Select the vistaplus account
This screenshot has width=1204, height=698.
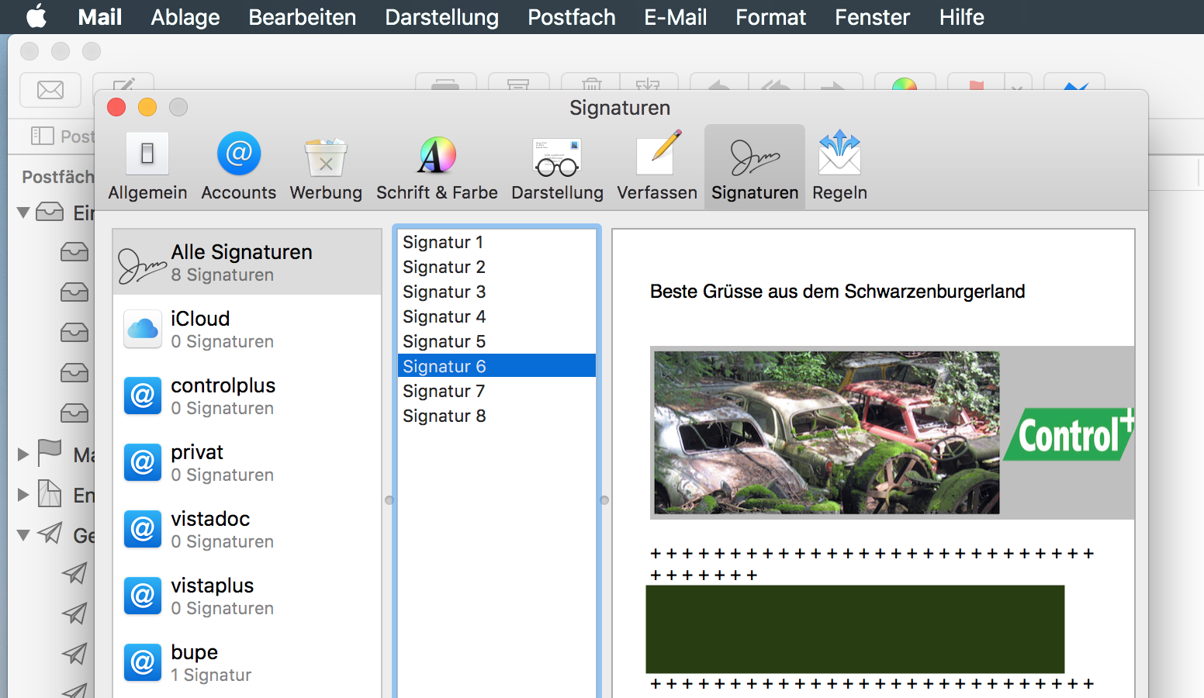(247, 596)
